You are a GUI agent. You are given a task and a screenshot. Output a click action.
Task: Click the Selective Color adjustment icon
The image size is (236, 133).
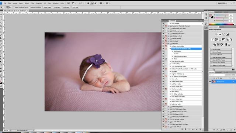[229, 44]
